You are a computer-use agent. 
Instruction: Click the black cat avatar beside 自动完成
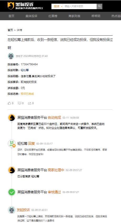[12, 118]
